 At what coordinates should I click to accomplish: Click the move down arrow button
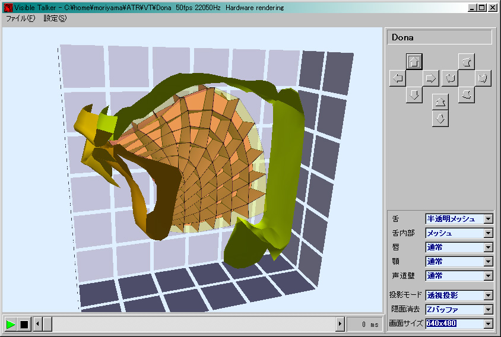tap(414, 95)
